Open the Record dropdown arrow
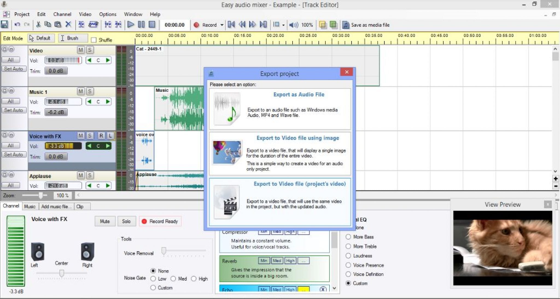Viewport: 560px width, 299px height. (x=222, y=25)
